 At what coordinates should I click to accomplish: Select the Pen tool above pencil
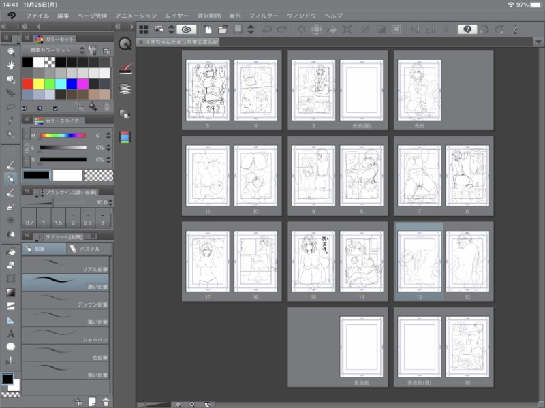[11, 166]
